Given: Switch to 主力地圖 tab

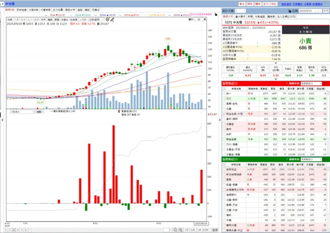Looking at the screenshot, I should [x=58, y=10].
